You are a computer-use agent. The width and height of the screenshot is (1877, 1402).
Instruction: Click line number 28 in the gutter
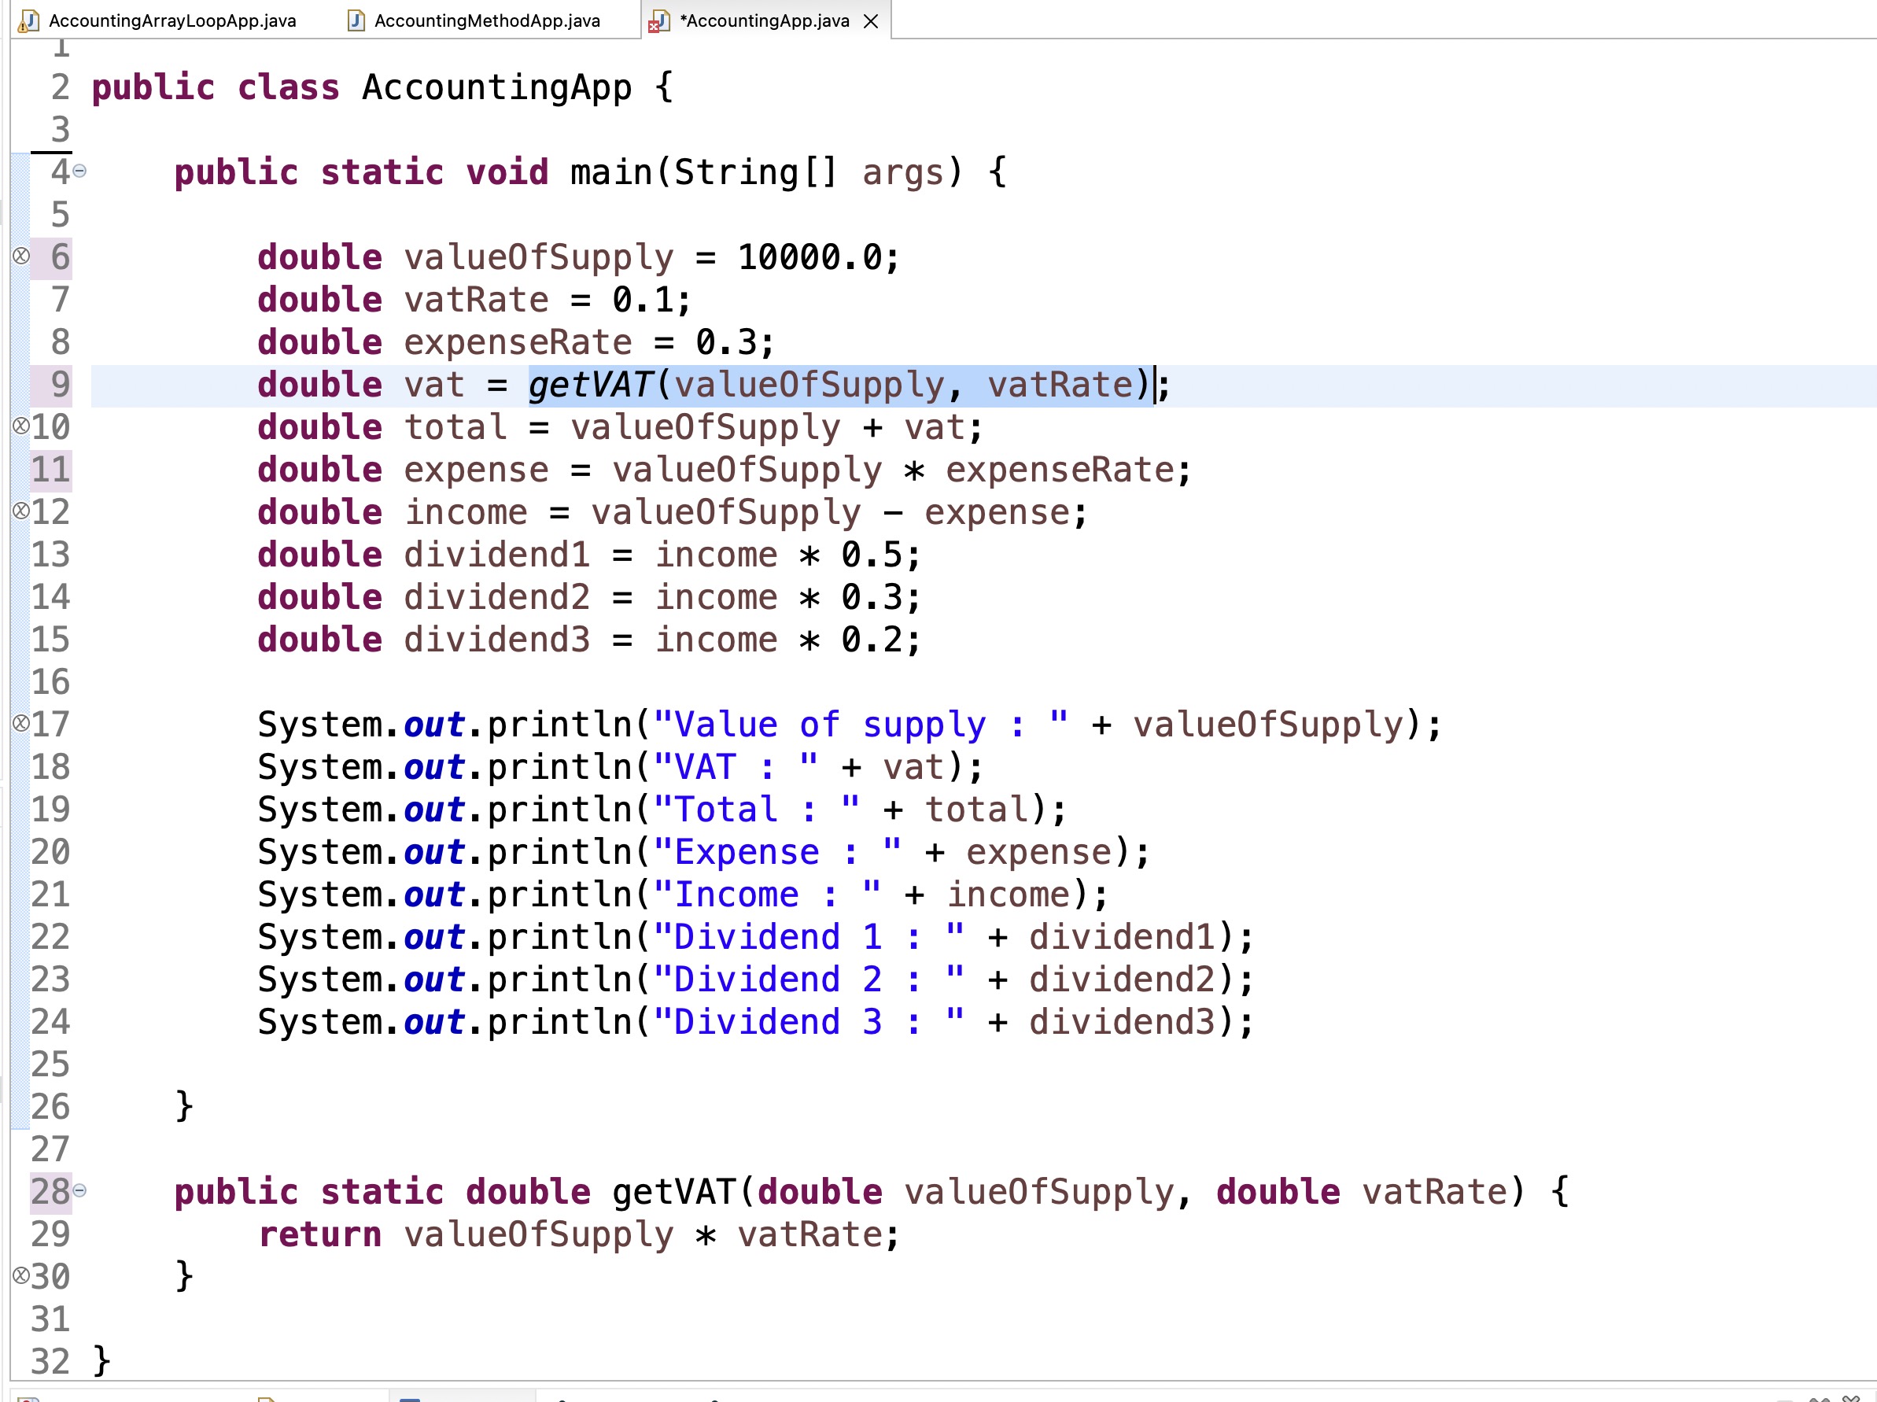(50, 1191)
